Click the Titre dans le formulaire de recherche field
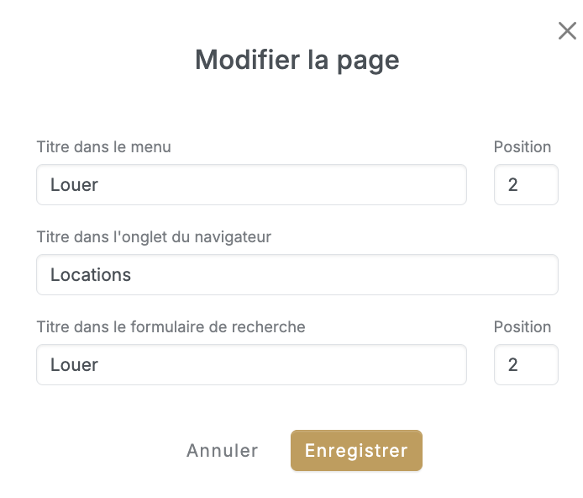The height and width of the screenshot is (498, 583). pyautogui.click(x=251, y=364)
